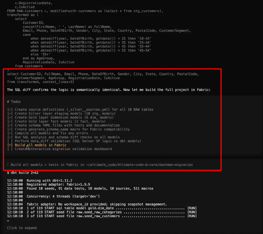
Task: Click the 'c.IsActive' line
Action: tap(25, 7)
